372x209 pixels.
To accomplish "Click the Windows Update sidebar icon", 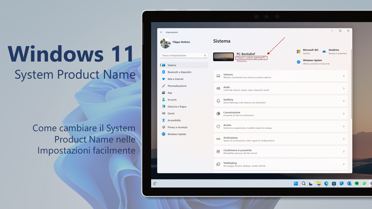I will (164, 134).
